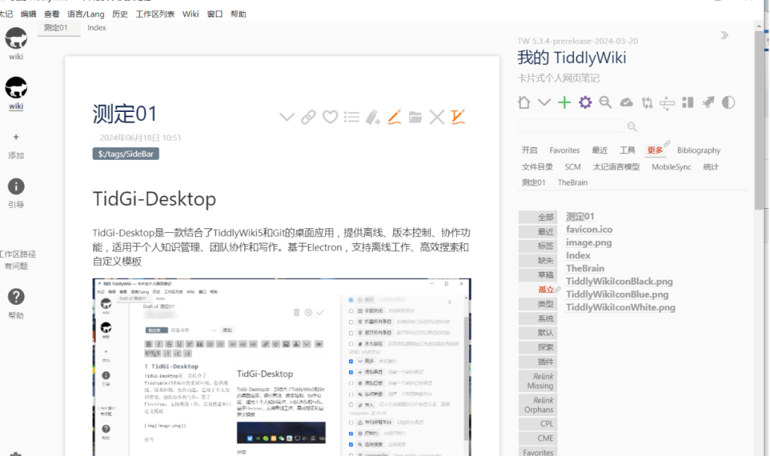Copy permalink with the chain link icon
770x456 pixels.
tap(308, 117)
